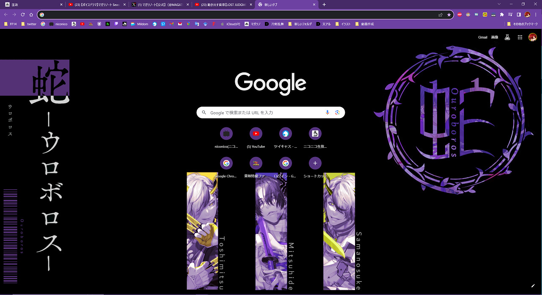
Task: Start voice search with the microphone
Action: tap(327, 112)
